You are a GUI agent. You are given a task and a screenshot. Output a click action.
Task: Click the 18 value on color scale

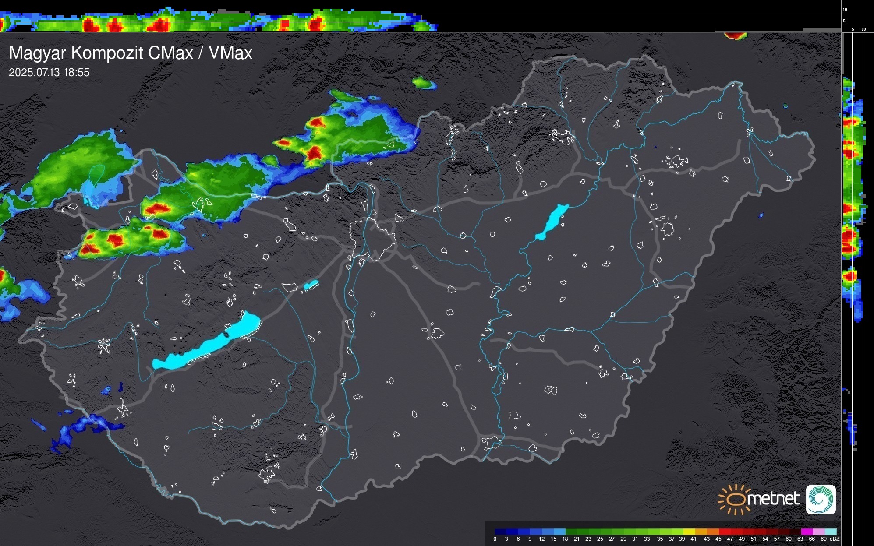565,539
